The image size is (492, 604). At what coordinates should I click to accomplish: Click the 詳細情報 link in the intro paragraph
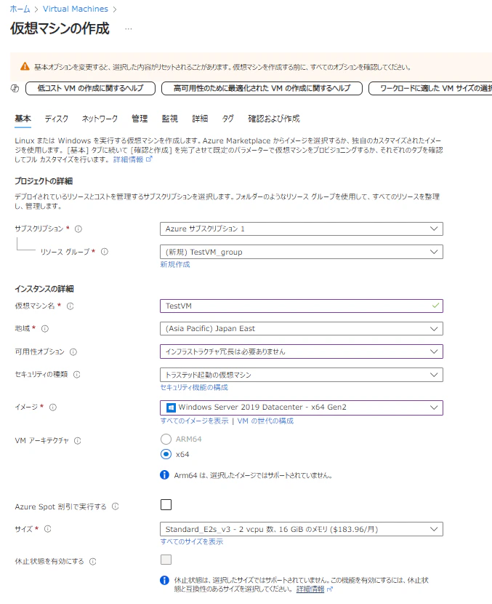point(133,159)
